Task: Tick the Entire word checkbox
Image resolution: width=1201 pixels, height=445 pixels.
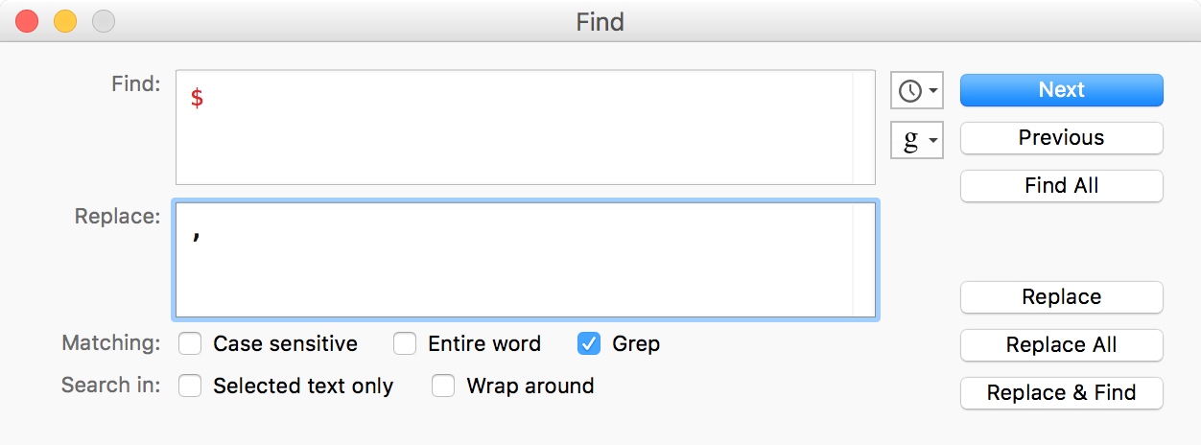Action: click(x=405, y=343)
